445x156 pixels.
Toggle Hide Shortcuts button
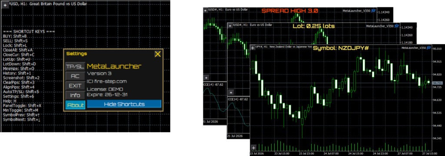[124, 104]
